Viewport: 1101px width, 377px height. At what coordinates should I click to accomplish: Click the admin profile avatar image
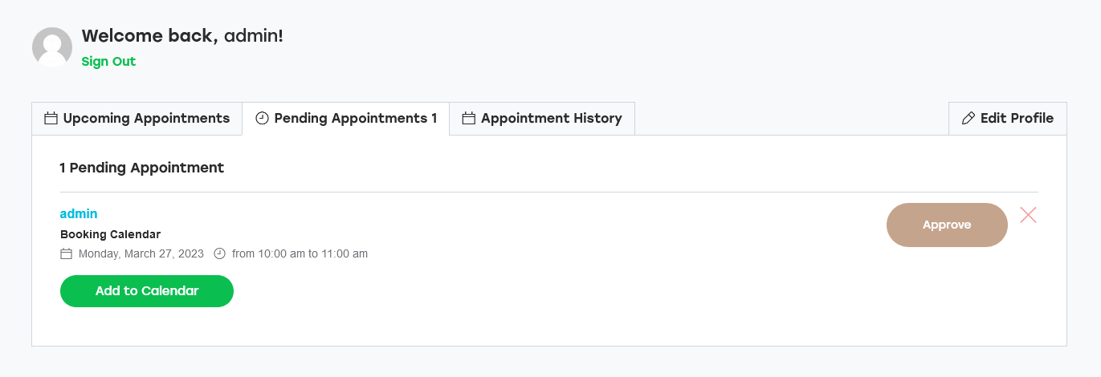click(x=52, y=47)
